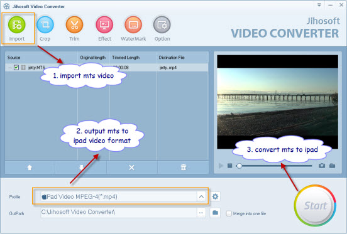Expand the Profile format dropdown arrow
Screen dimensions: 347x234
click(x=201, y=196)
